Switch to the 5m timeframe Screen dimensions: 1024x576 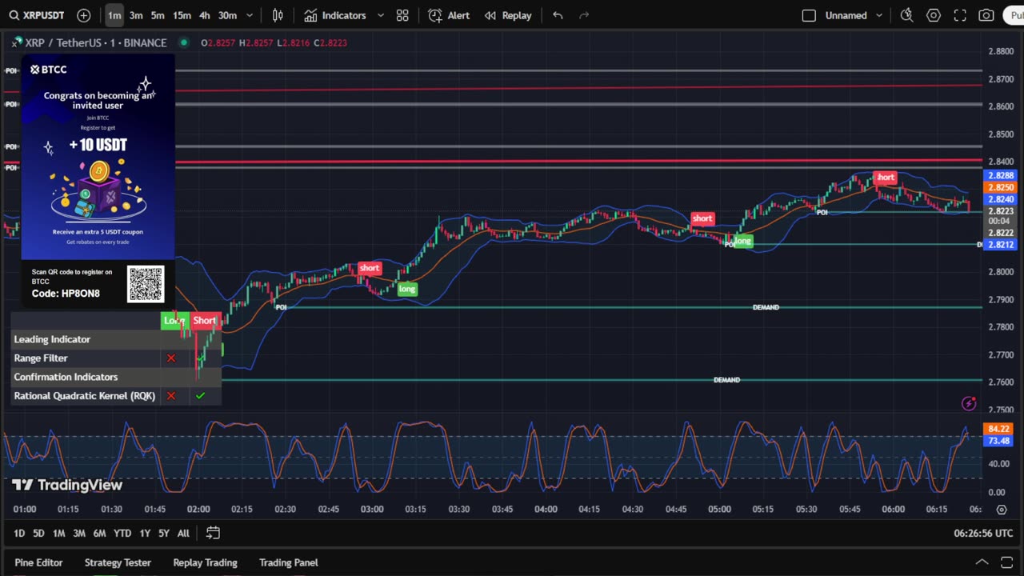pyautogui.click(x=158, y=15)
